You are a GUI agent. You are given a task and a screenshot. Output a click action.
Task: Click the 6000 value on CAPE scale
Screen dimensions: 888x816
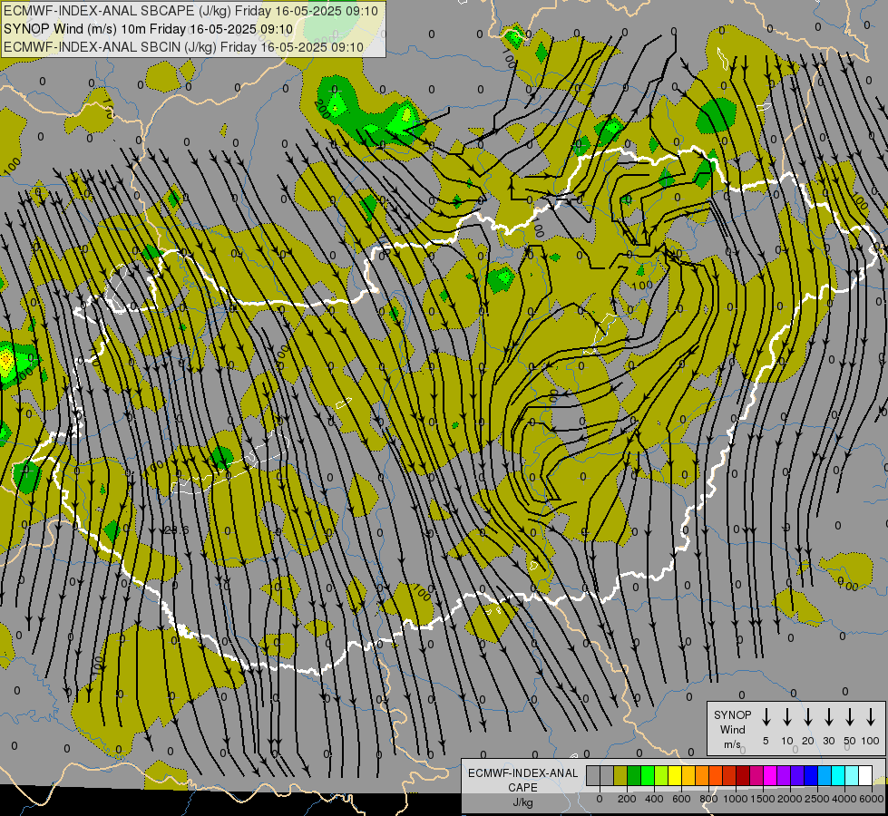(x=872, y=799)
